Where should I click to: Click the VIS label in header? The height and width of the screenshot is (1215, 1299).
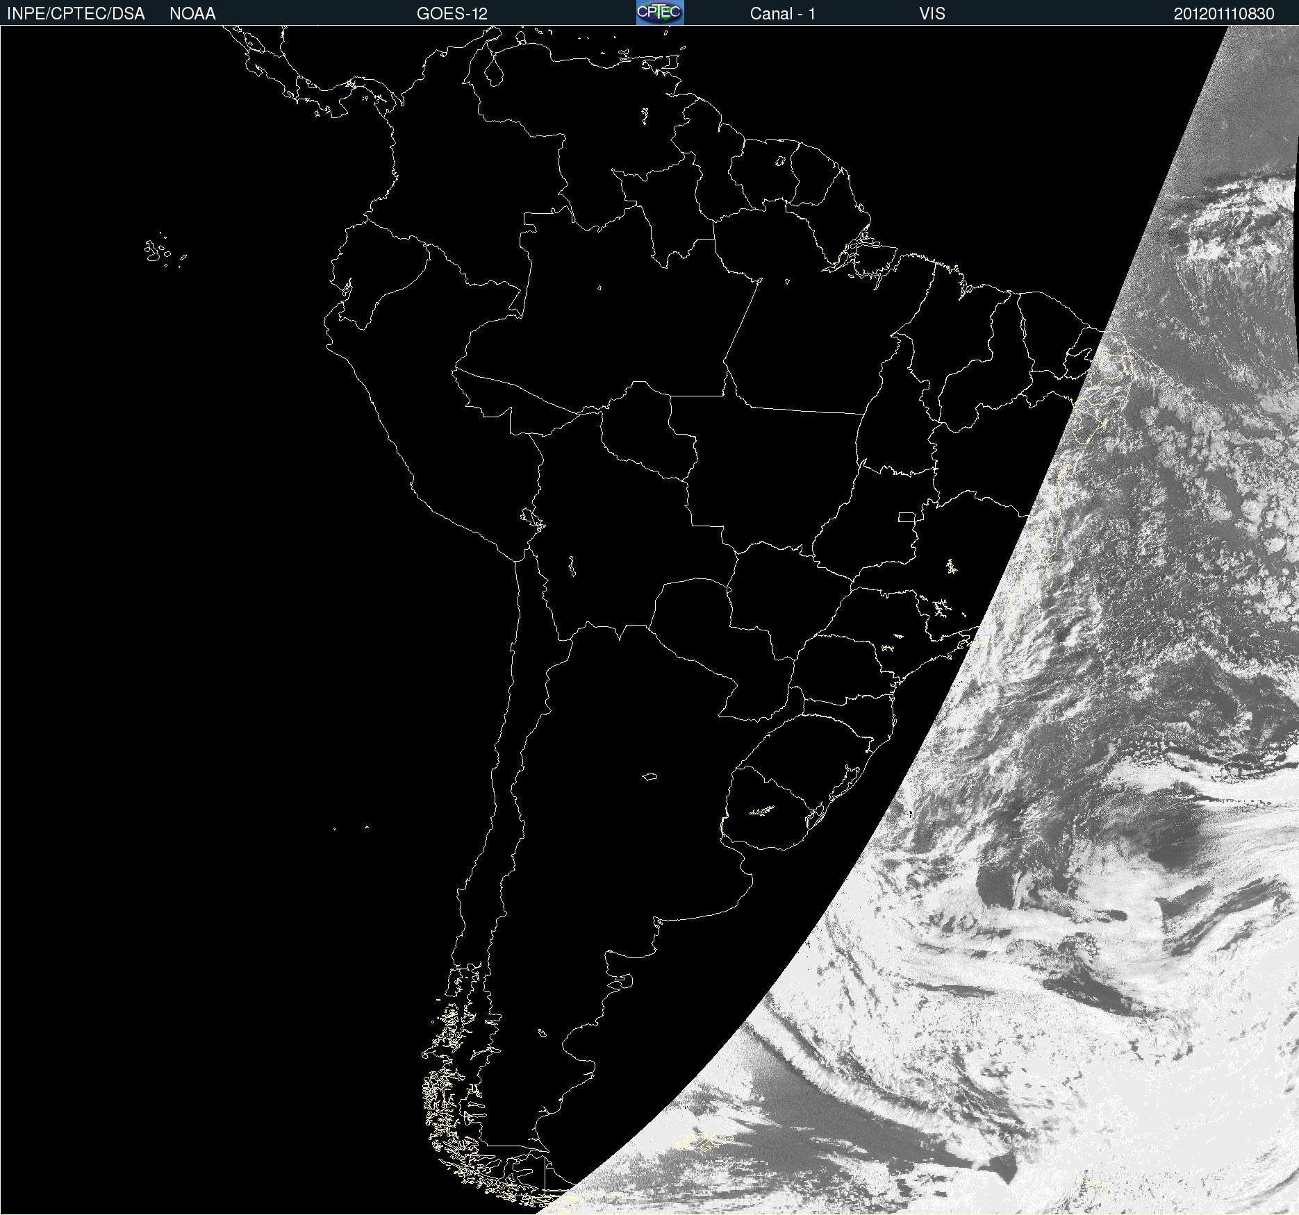(932, 14)
